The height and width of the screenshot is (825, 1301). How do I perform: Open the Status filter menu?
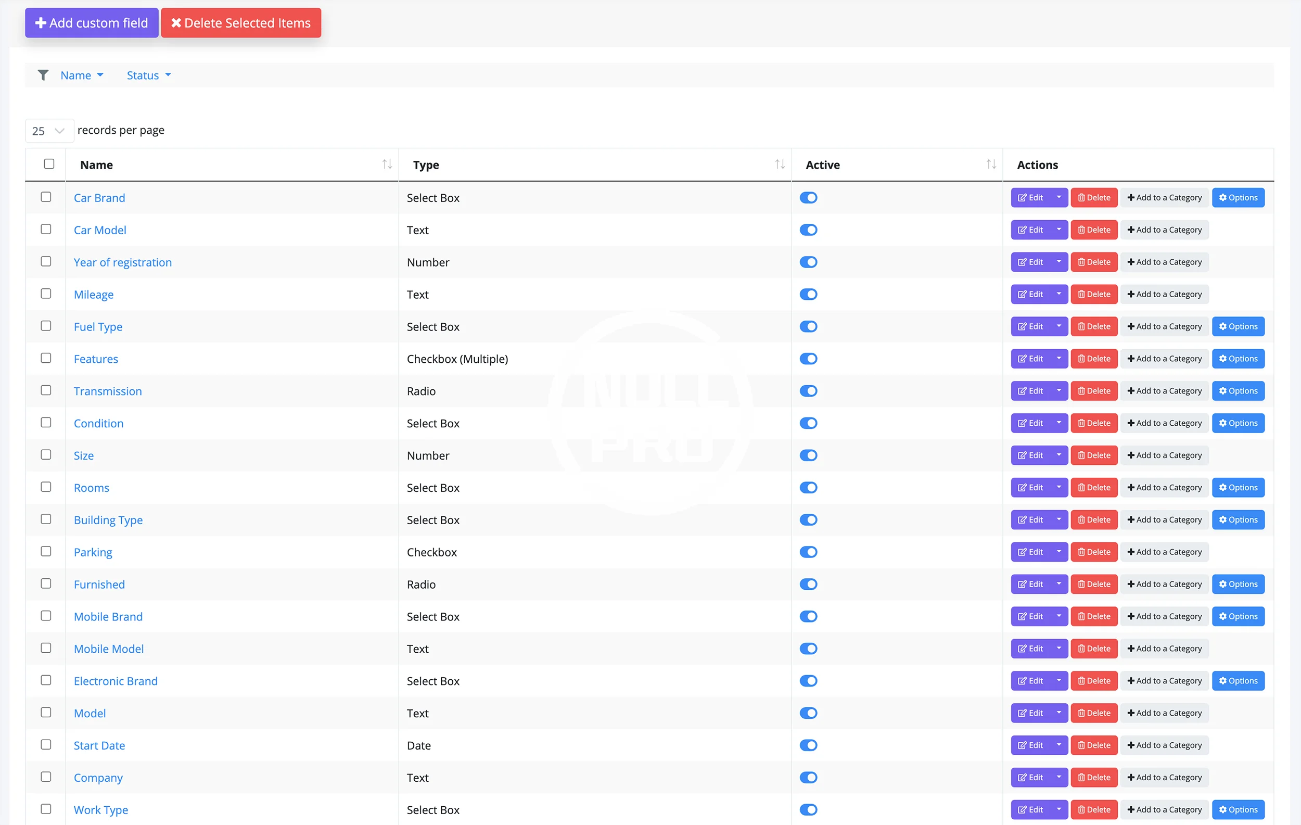click(149, 75)
